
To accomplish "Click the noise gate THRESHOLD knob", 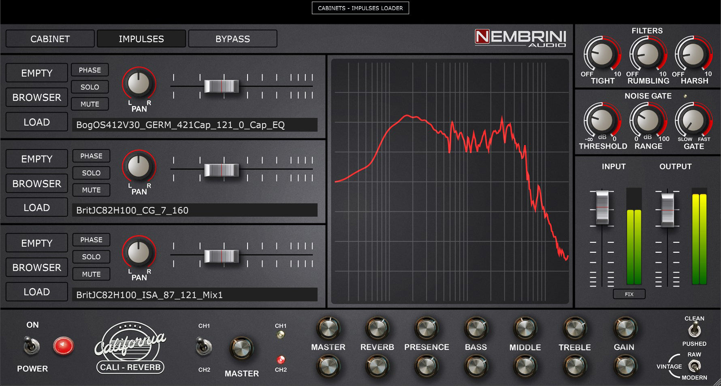I will click(602, 120).
